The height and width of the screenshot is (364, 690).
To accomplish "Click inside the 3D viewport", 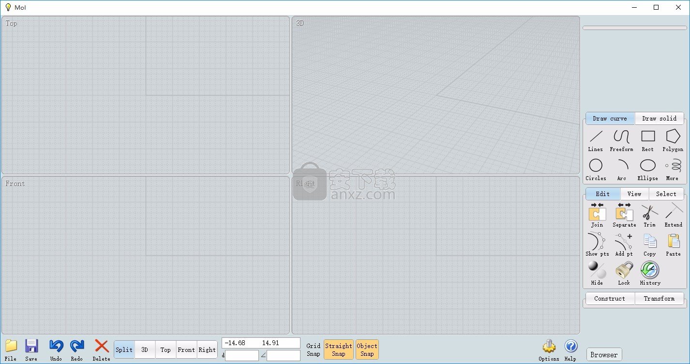I will (436, 95).
